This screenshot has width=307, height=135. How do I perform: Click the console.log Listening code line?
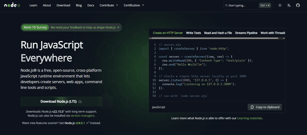tap(199, 84)
